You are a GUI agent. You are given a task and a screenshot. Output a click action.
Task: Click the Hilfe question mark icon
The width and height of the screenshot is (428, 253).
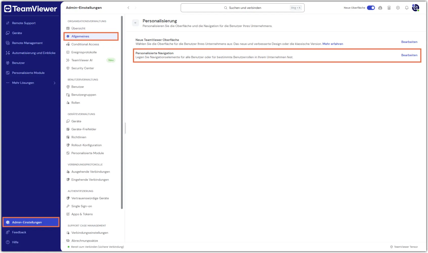[8, 242]
